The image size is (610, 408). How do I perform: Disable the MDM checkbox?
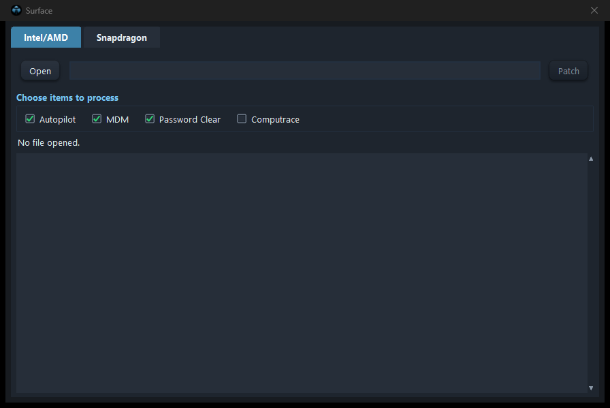(97, 119)
